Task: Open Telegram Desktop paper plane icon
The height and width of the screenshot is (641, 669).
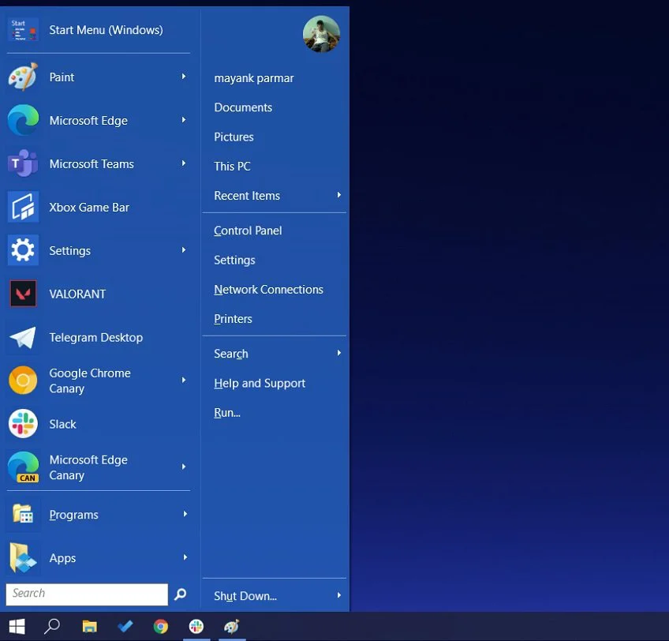Action: [23, 337]
